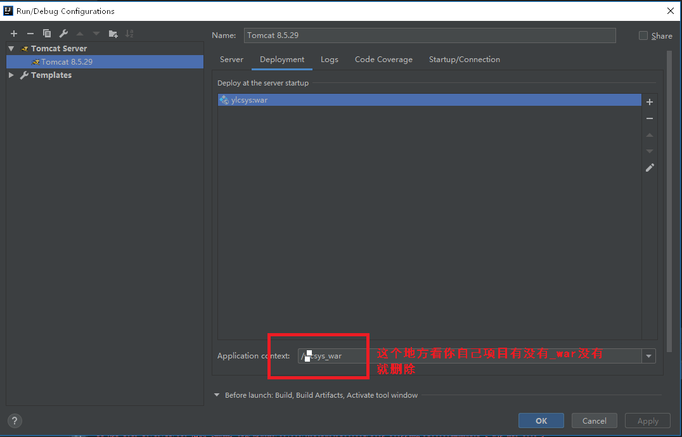Confirm with the OK button
This screenshot has width=682, height=437.
[x=541, y=421]
